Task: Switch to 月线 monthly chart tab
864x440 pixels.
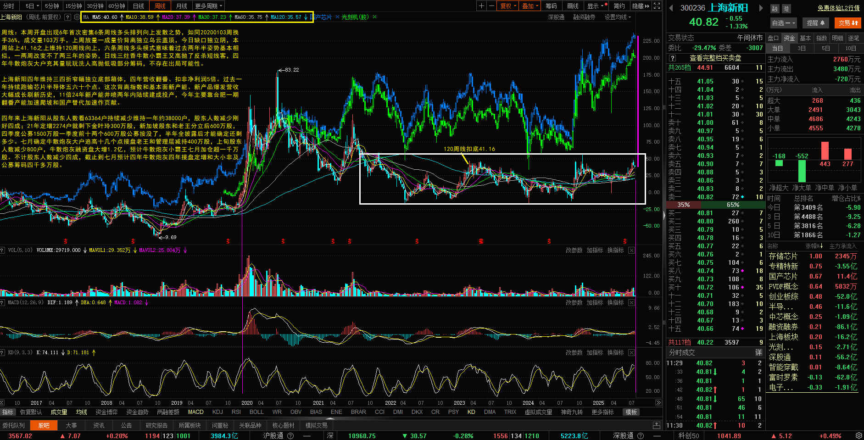Action: pyautogui.click(x=182, y=6)
